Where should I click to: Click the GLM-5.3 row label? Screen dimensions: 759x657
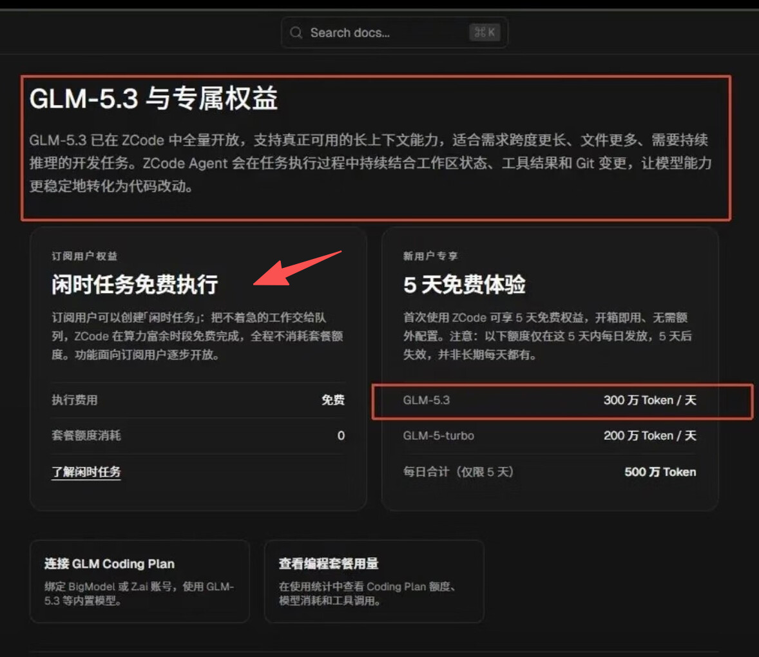pos(427,400)
